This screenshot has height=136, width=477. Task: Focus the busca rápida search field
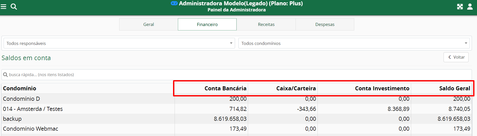pyautogui.click(x=237, y=75)
